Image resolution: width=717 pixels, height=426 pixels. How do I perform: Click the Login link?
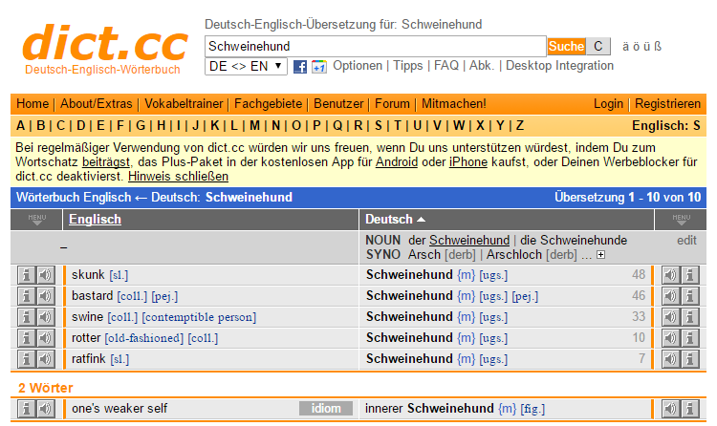pos(608,104)
